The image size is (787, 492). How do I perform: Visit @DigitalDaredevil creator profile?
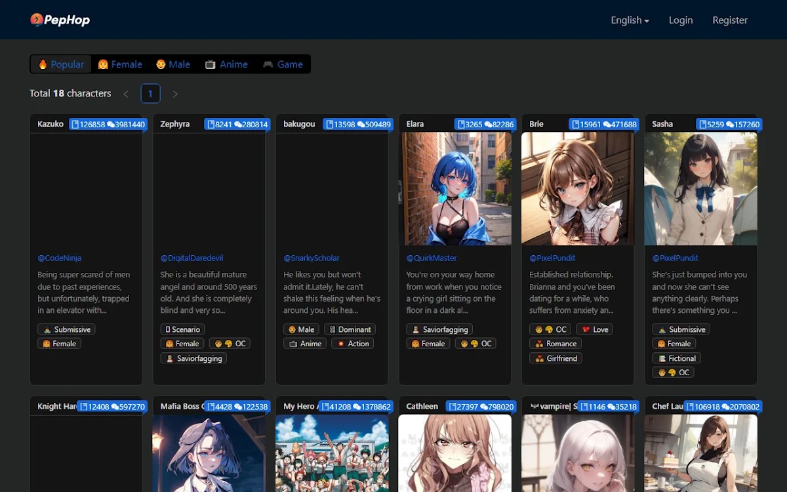[x=192, y=258]
